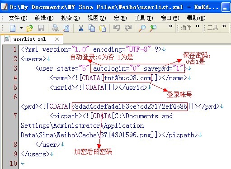231x169 pixels.
Task: Open the 窗口(W) menu
Action: (x=170, y=18)
